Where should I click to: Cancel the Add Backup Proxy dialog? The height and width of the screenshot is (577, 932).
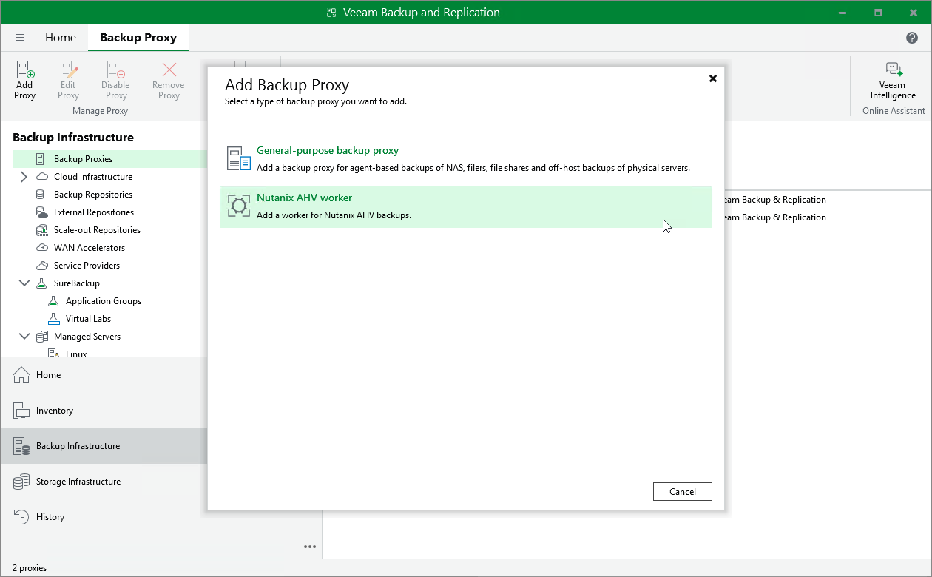(x=683, y=492)
